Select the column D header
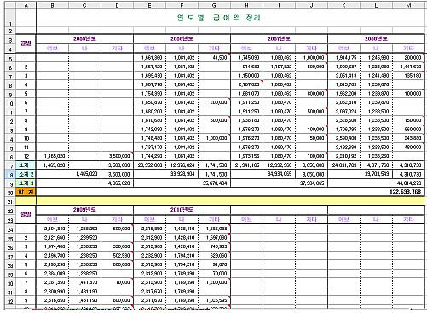Image resolution: width=427 pixels, height=313 pixels. pyautogui.click(x=117, y=5)
